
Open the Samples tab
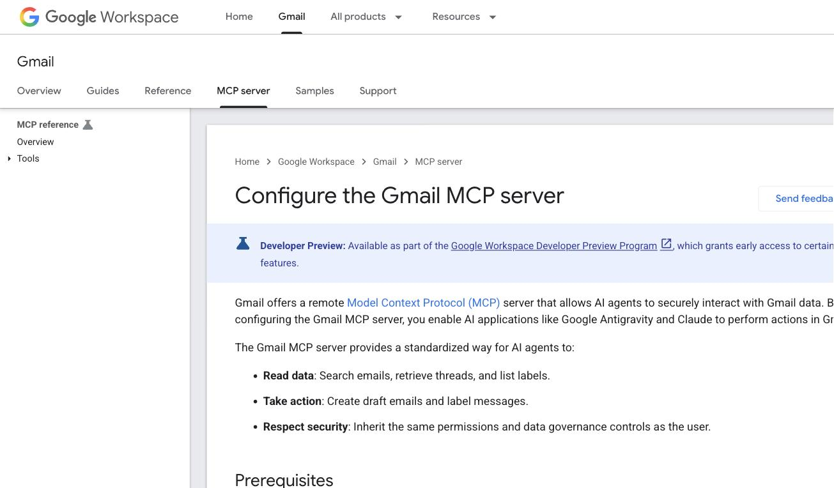click(x=314, y=91)
